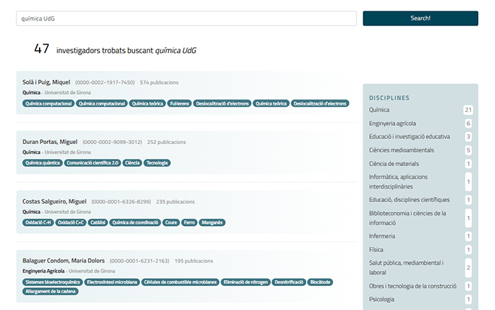The height and width of the screenshot is (310, 495).
Task: Open researcher Solà i Puig, Miquel
Action: (x=46, y=83)
